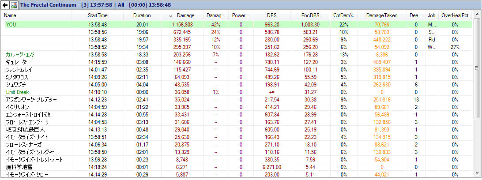Click the Duration column header
482x180 pixels.
click(x=142, y=15)
